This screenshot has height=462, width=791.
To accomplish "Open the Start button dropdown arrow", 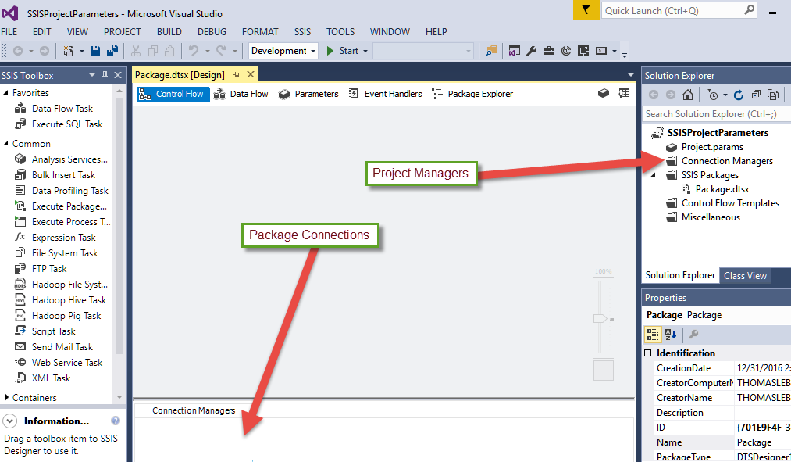I will point(365,51).
